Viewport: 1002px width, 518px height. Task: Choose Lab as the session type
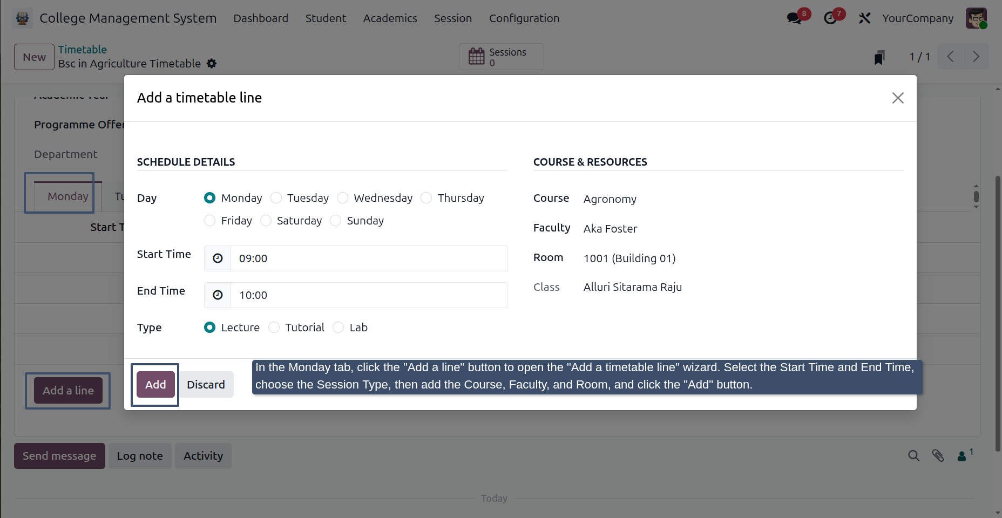[338, 328]
